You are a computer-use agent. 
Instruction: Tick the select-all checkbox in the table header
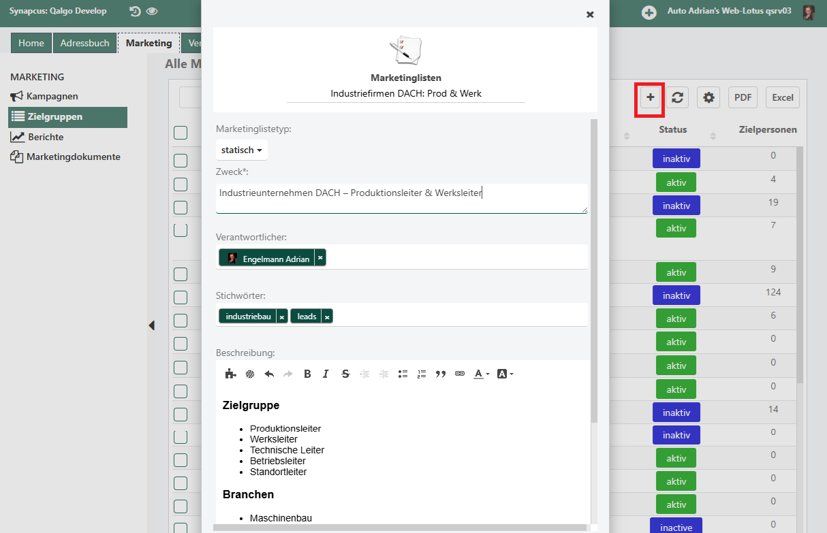(181, 133)
